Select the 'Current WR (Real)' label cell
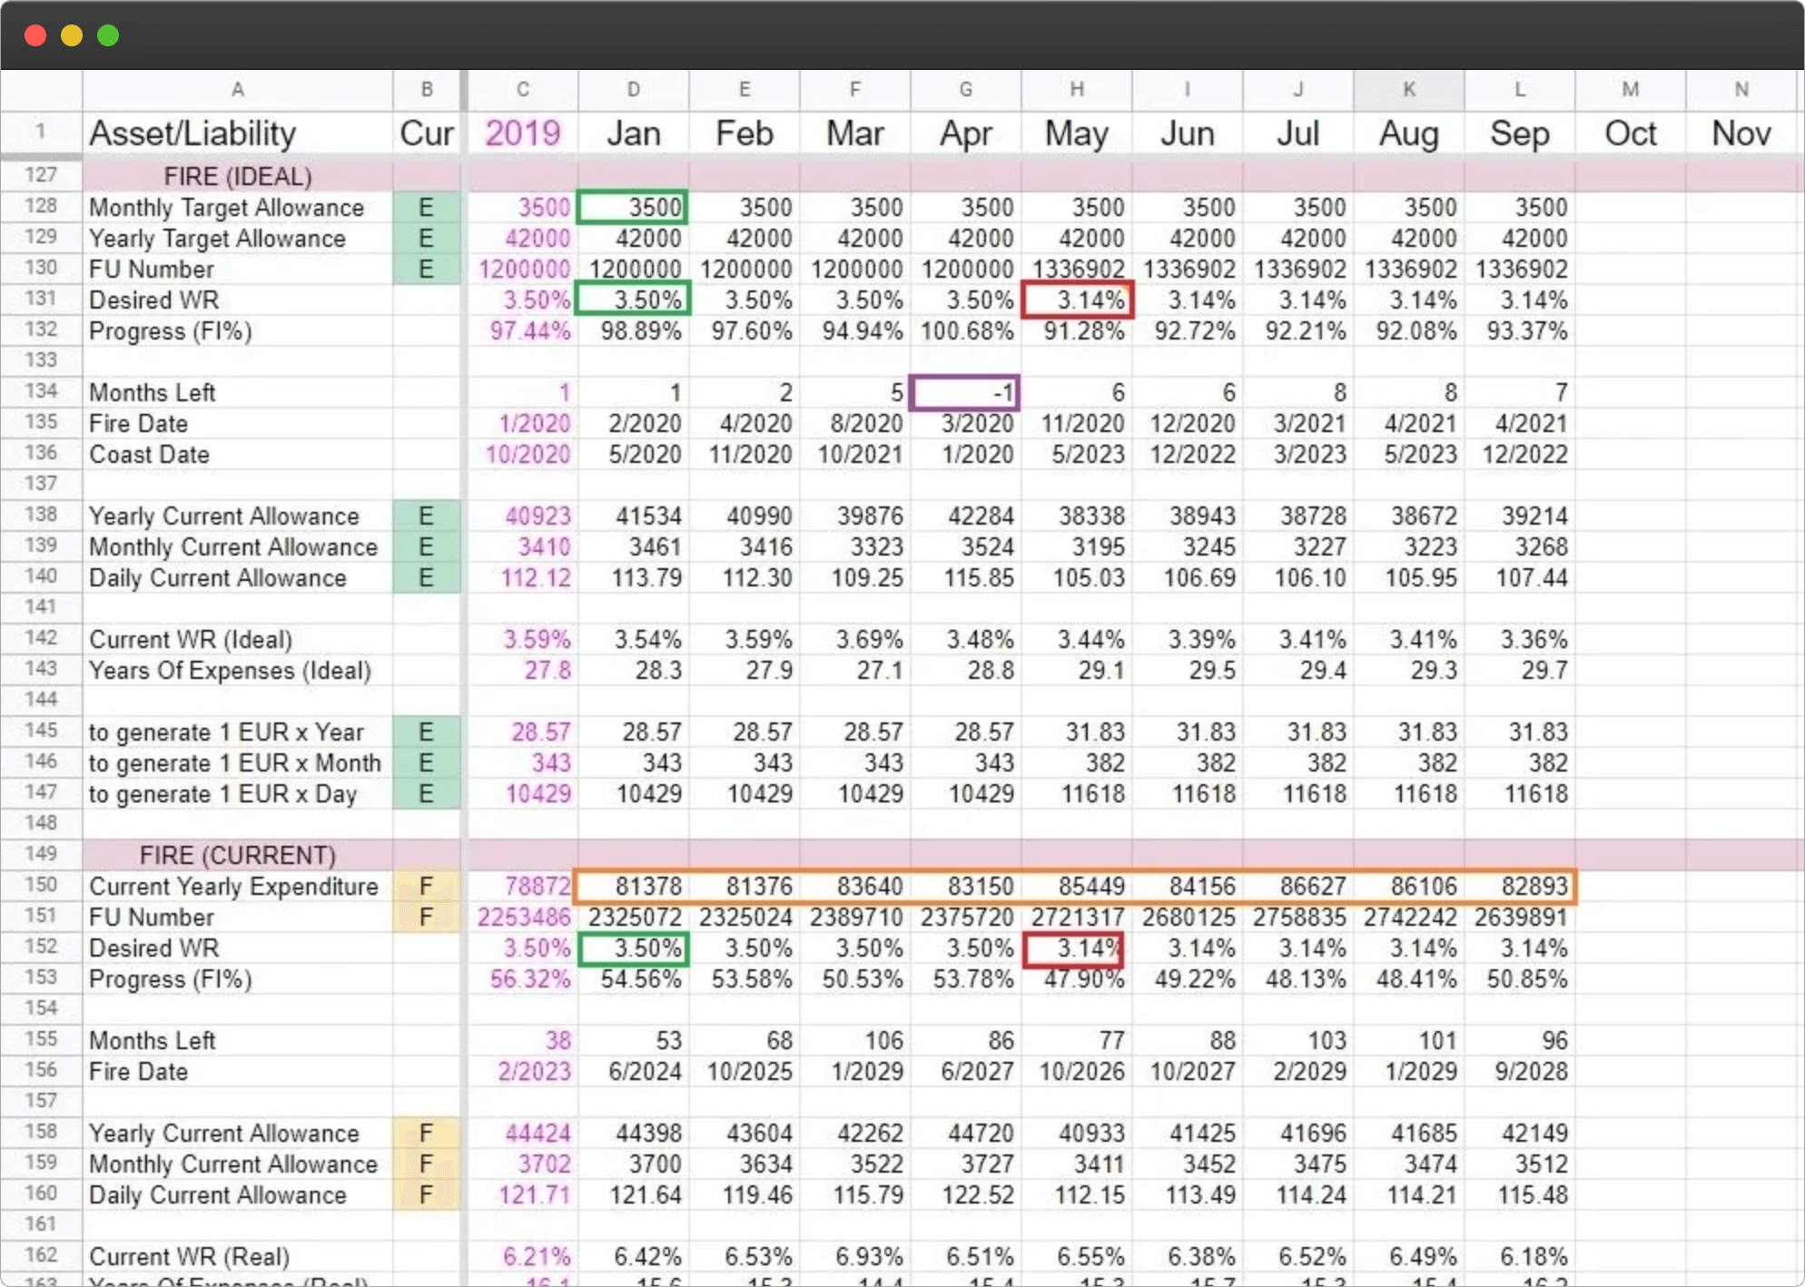The width and height of the screenshot is (1805, 1287). pos(238,1256)
